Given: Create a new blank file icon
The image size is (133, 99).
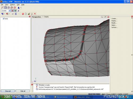Looking at the screenshot, I should coord(26,14).
